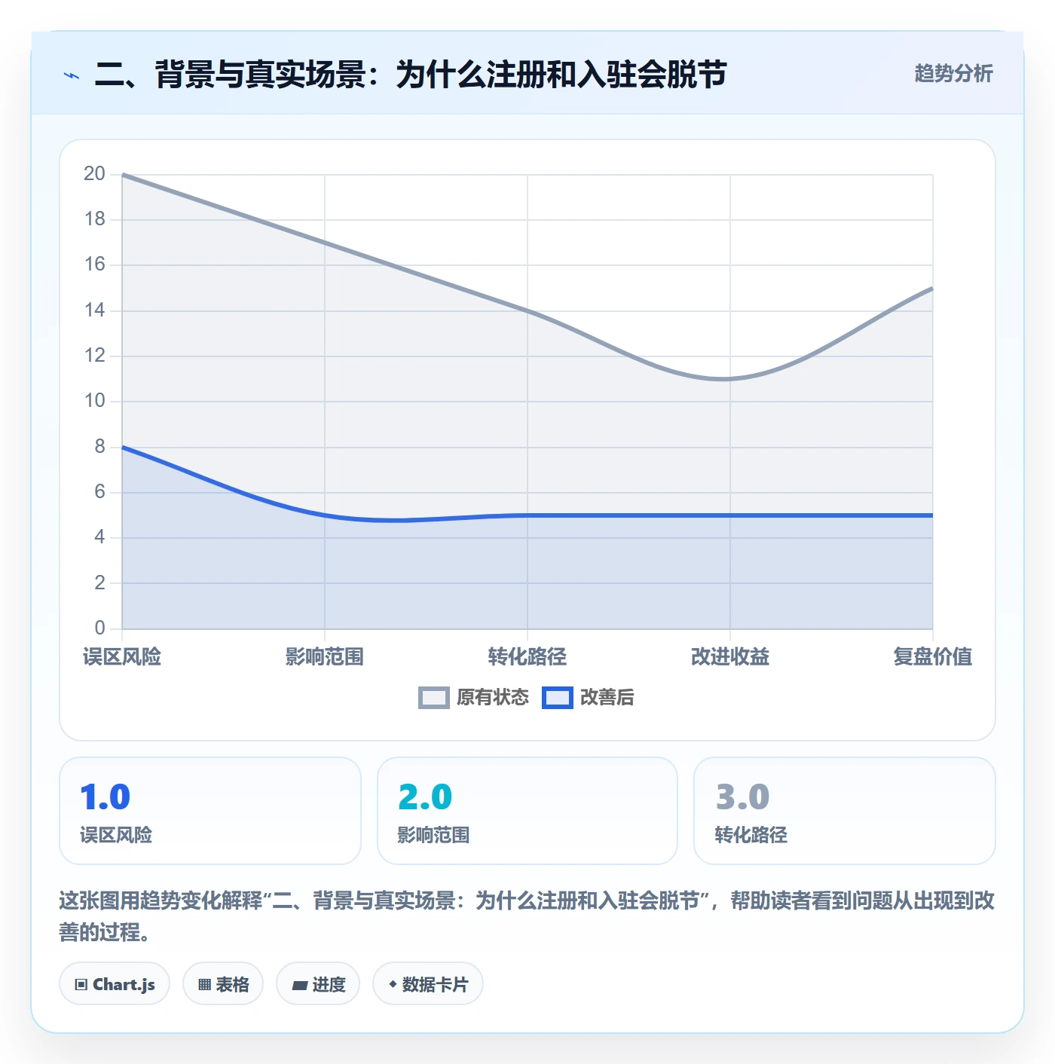Click the y-axis value 10

pyautogui.click(x=94, y=401)
